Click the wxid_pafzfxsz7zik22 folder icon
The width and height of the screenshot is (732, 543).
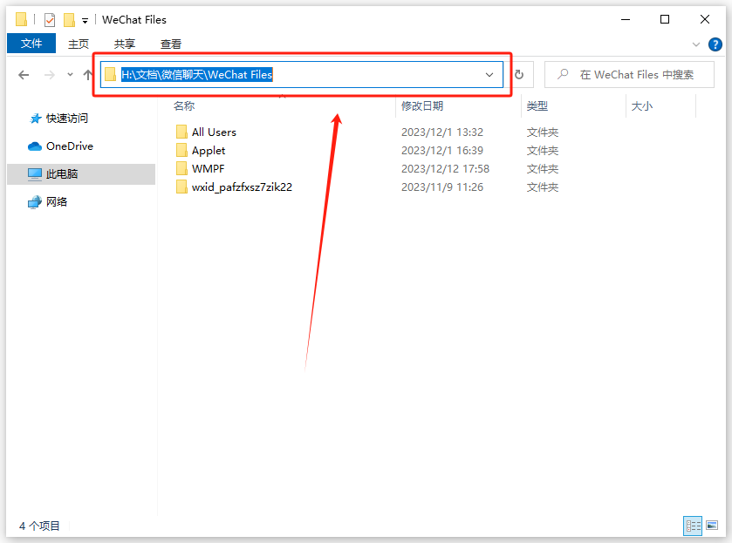tap(181, 187)
